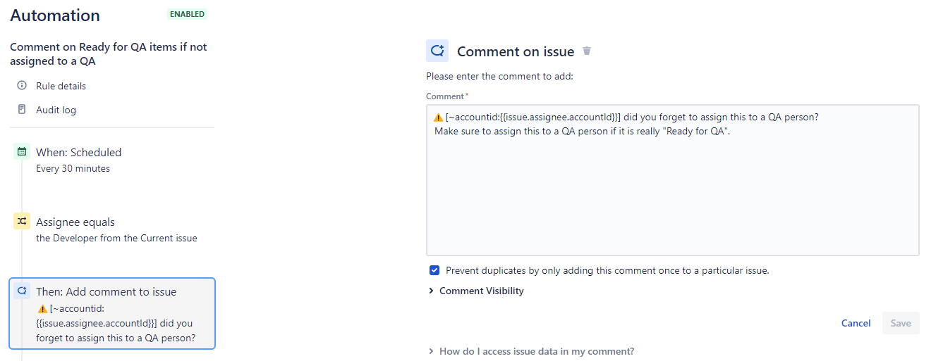Select the 'When: Scheduled' trigger step

78,152
